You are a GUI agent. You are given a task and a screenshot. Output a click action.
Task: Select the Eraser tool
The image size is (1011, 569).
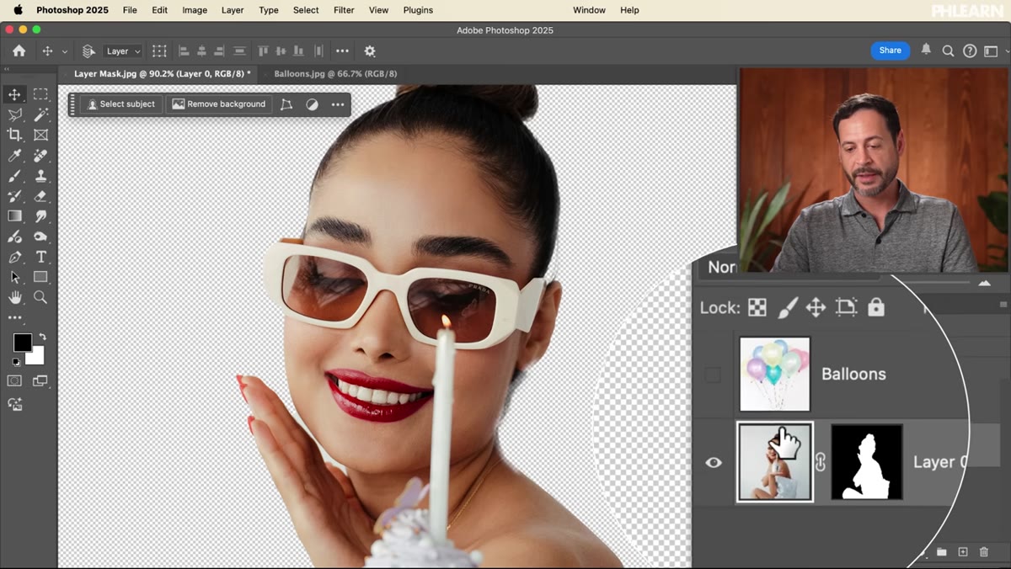point(40,196)
